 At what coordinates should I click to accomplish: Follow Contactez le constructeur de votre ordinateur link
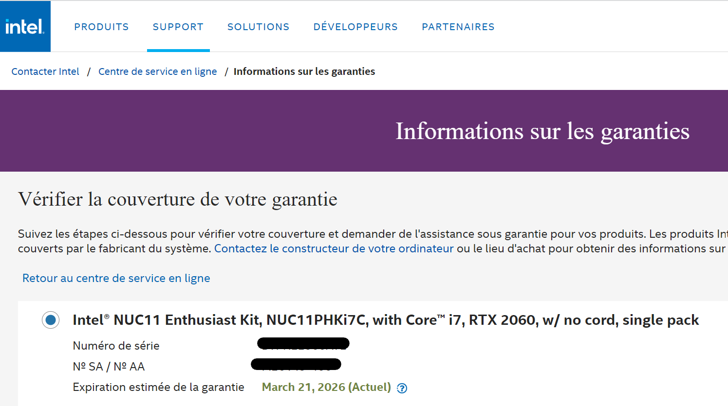334,248
